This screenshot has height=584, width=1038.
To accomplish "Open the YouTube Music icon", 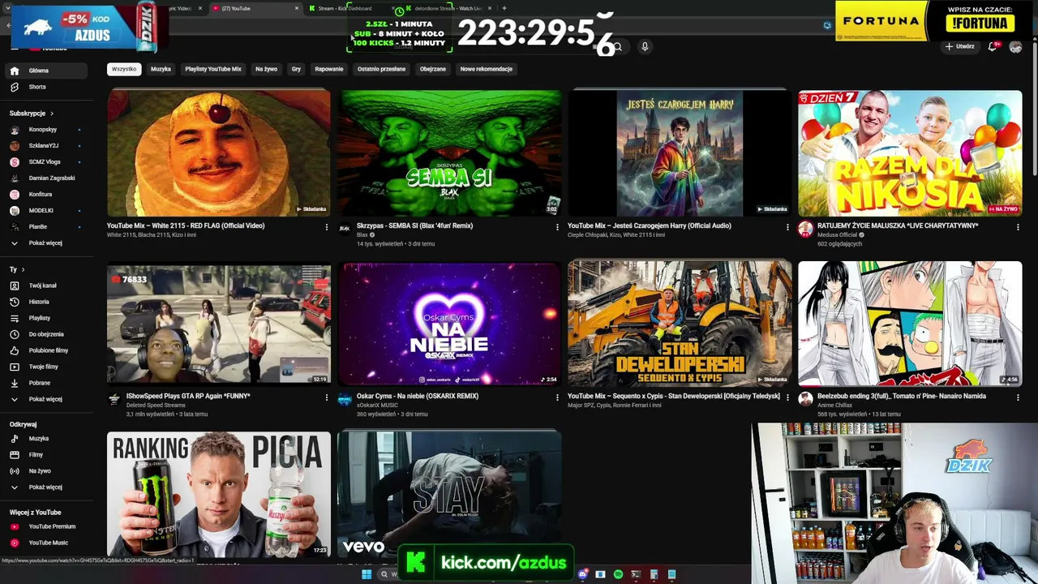I will point(15,543).
